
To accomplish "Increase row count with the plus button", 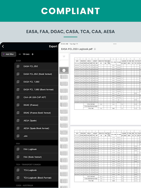I will click(x=33, y=54).
